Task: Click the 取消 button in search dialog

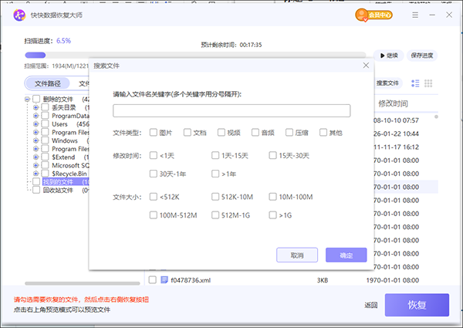Action: [297, 255]
